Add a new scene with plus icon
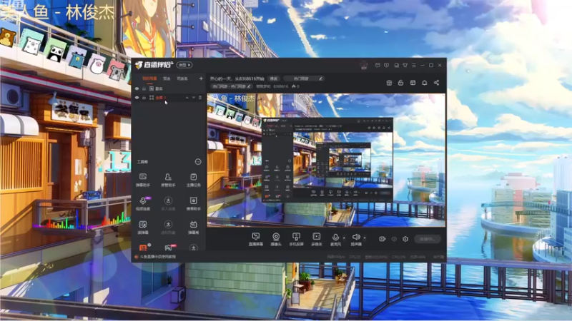 pos(201,78)
